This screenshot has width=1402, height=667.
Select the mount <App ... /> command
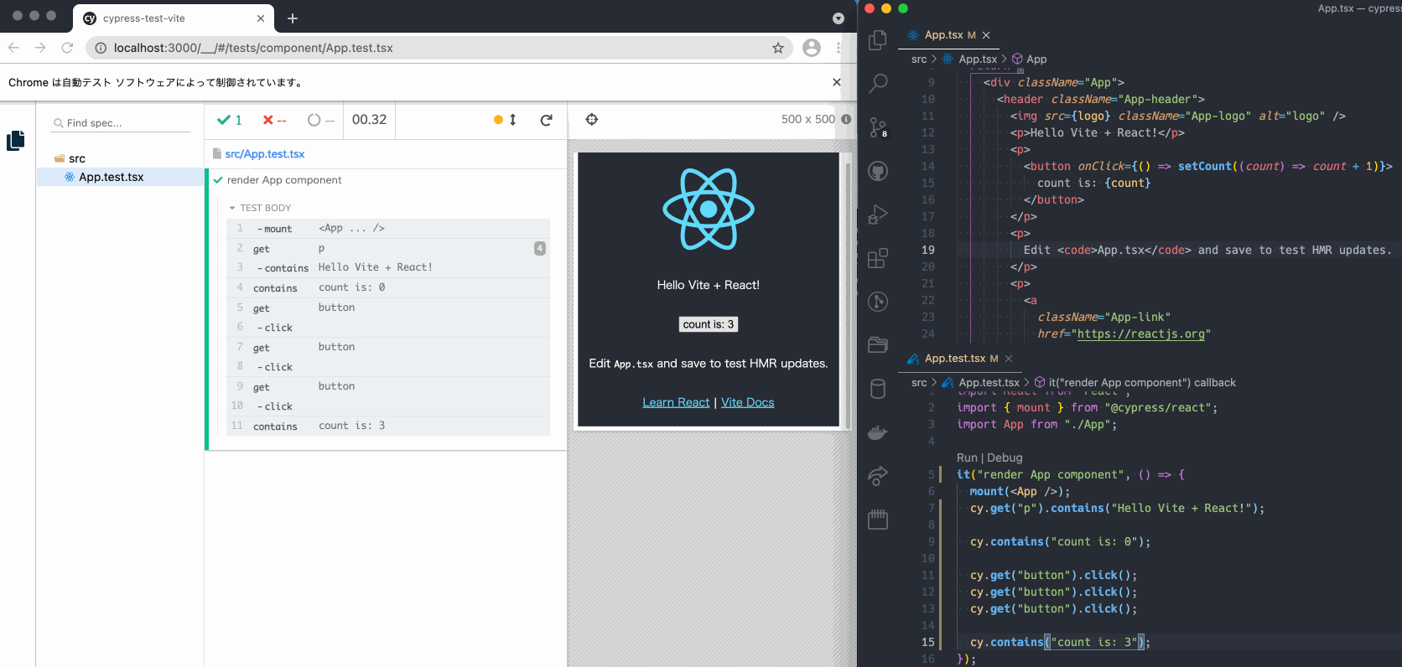(x=388, y=228)
